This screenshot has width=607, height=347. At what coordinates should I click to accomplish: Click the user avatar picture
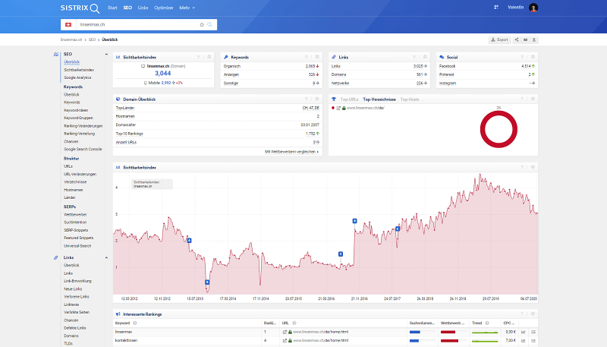[533, 8]
